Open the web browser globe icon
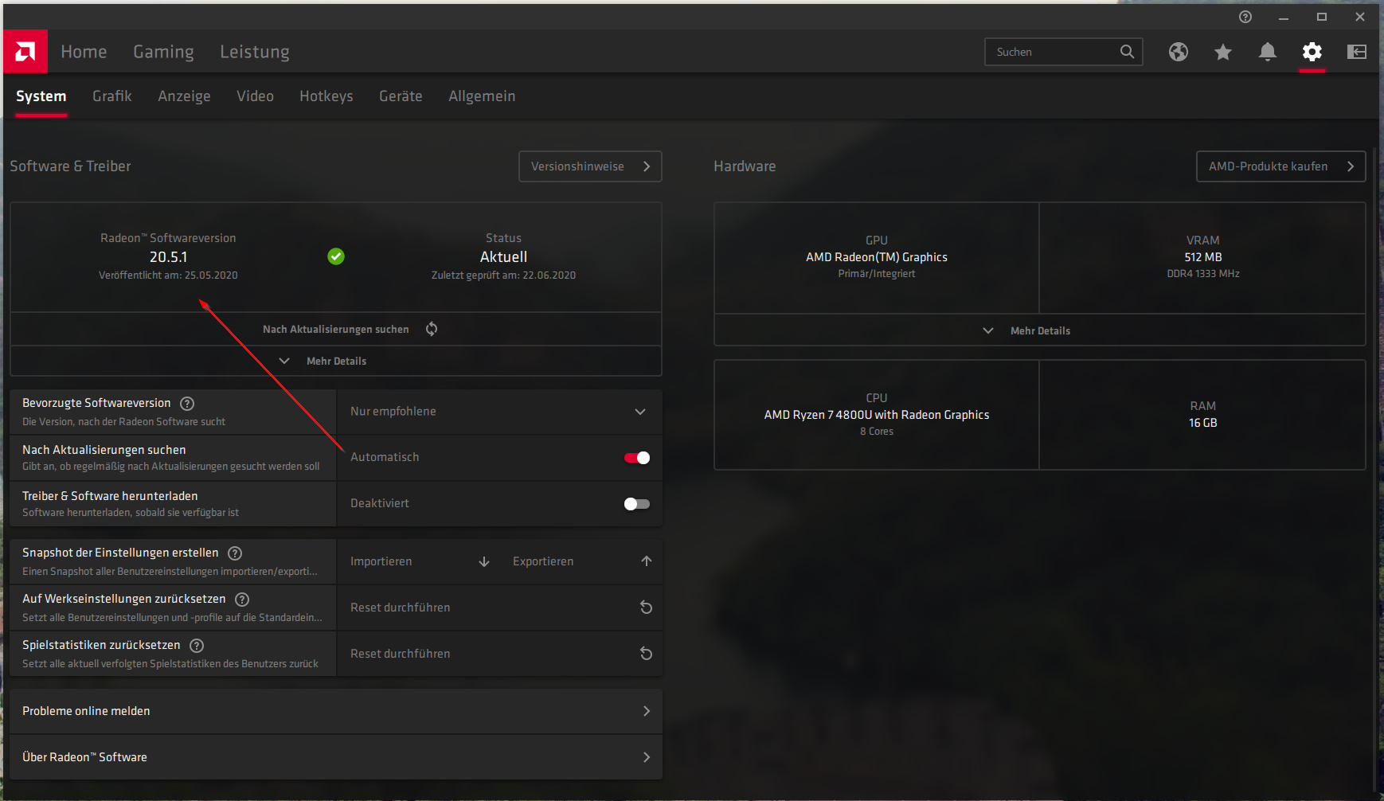 1179,52
